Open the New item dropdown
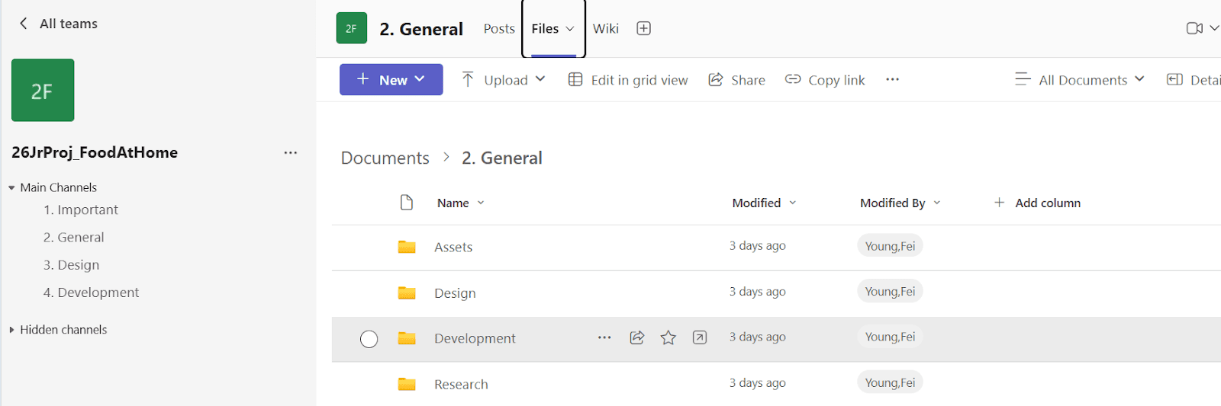This screenshot has height=406, width=1221. pos(391,80)
